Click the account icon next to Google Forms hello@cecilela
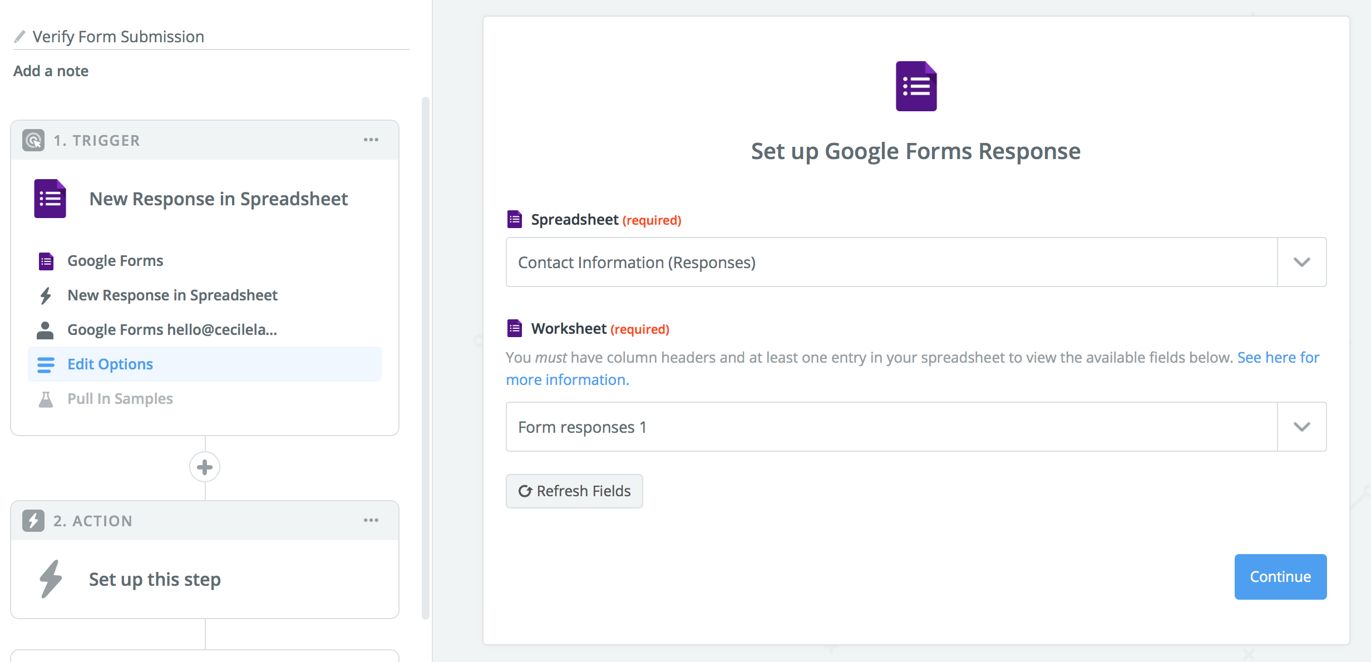Viewport: 1371px width, 662px height. [x=47, y=329]
